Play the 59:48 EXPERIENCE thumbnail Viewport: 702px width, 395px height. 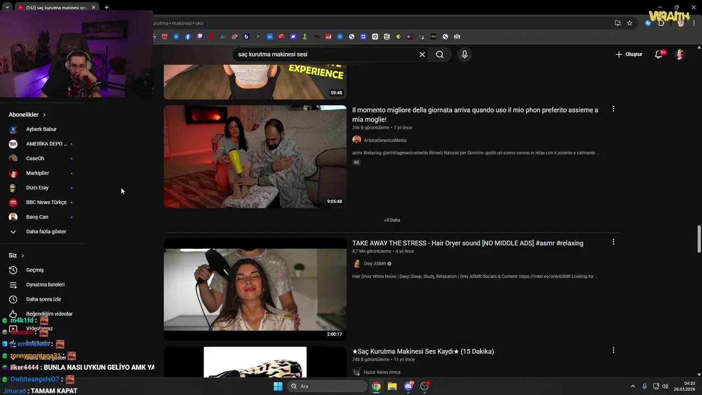tap(255, 82)
